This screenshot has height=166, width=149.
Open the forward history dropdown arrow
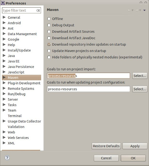(140, 10)
